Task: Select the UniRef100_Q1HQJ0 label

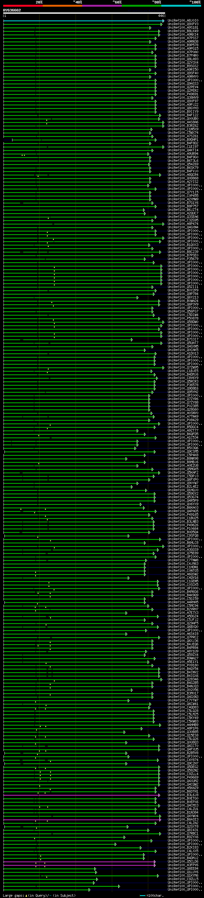Action: [183, 490]
